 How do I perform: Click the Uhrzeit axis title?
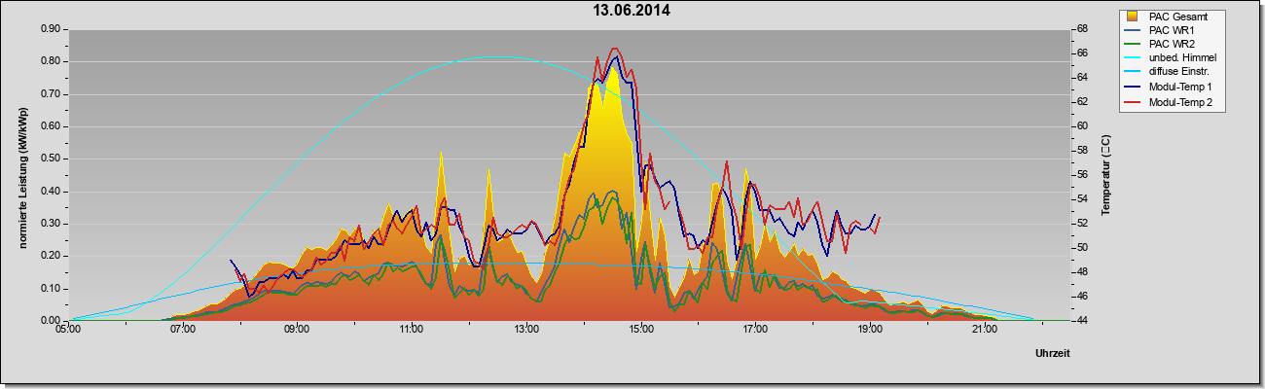pyautogui.click(x=1054, y=354)
